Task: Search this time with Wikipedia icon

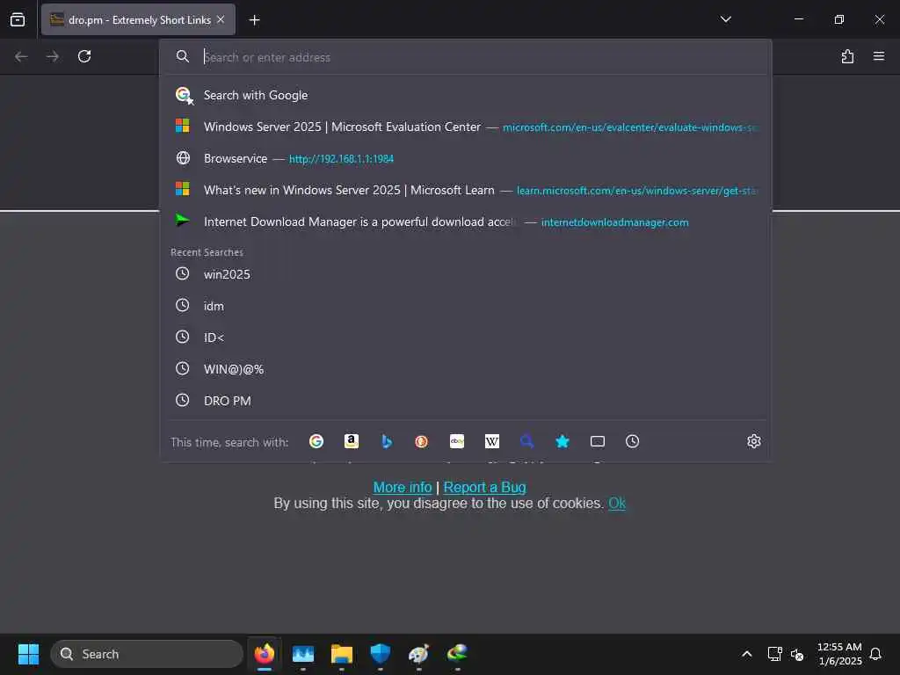Action: tap(492, 441)
